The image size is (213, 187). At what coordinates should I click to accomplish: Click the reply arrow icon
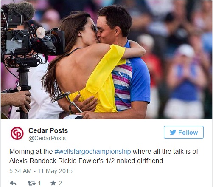[x=13, y=183]
